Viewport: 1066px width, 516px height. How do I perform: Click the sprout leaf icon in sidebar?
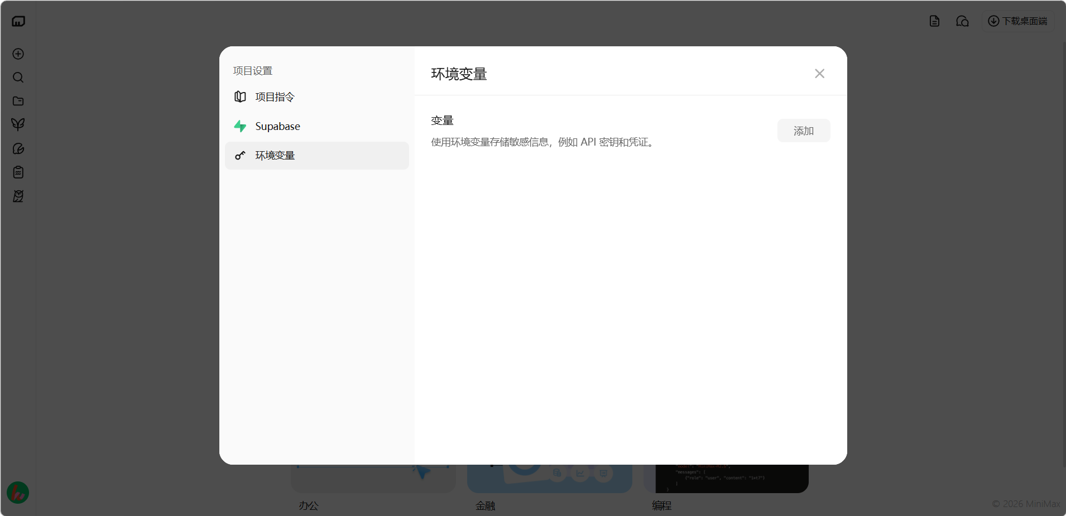pyautogui.click(x=18, y=124)
